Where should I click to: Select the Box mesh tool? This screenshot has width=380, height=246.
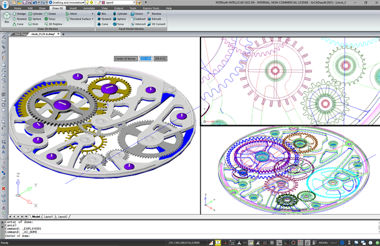(x=7, y=17)
